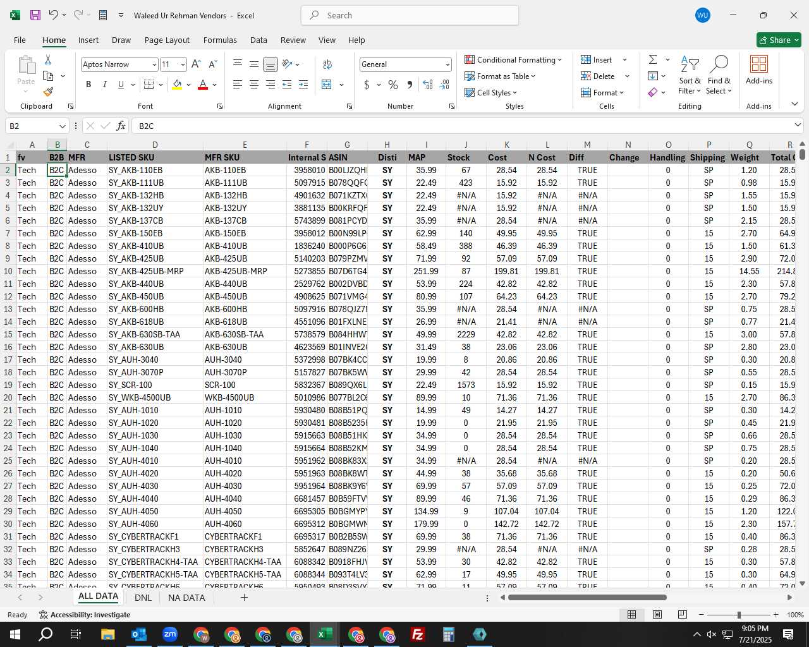This screenshot has height=647, width=809.
Task: Apply the red font color
Action: [x=203, y=85]
